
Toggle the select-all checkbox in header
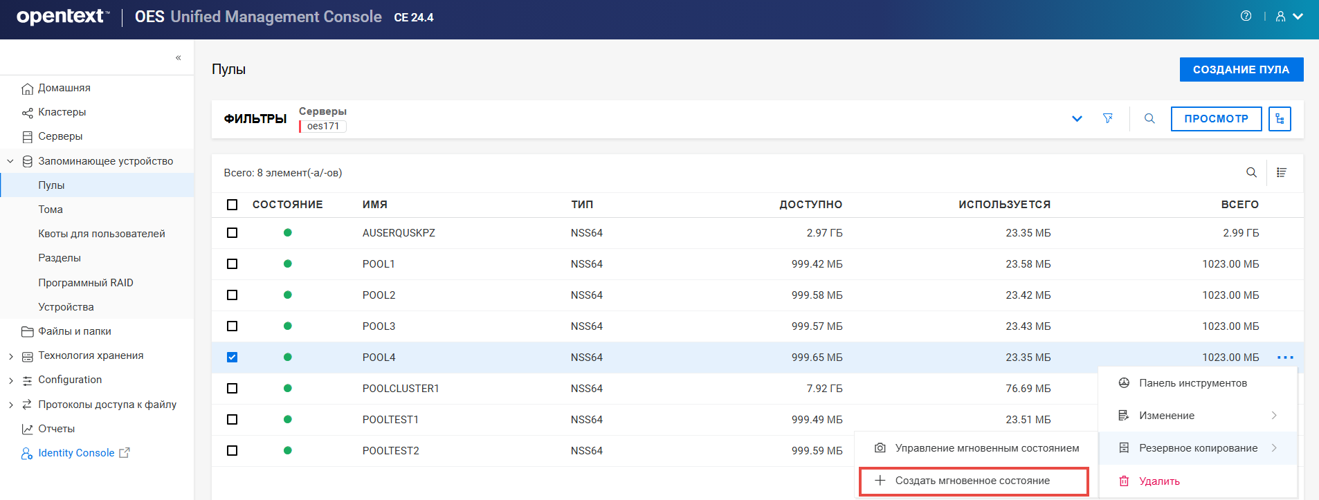pos(233,205)
